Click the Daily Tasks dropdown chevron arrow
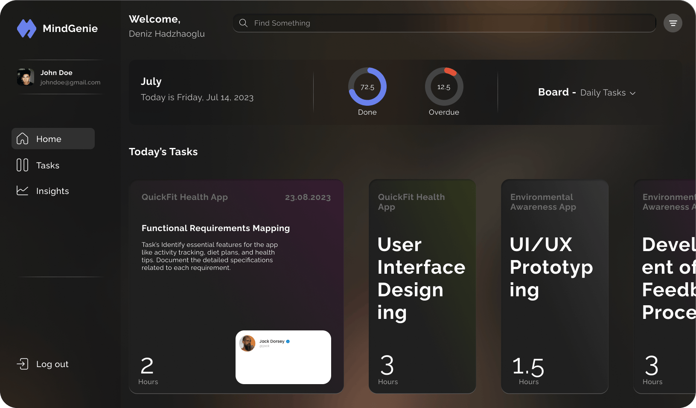The height and width of the screenshot is (408, 696). click(x=633, y=93)
